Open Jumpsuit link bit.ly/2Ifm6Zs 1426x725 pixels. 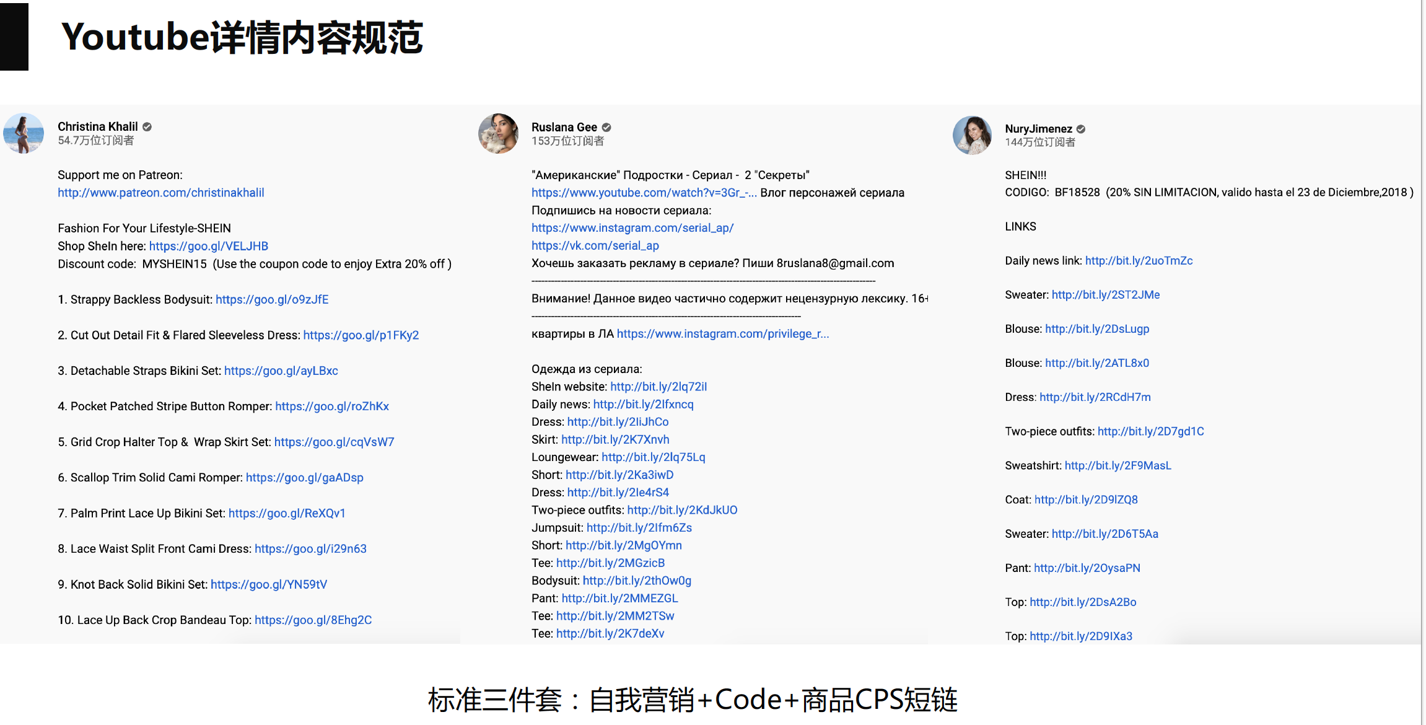click(x=639, y=528)
